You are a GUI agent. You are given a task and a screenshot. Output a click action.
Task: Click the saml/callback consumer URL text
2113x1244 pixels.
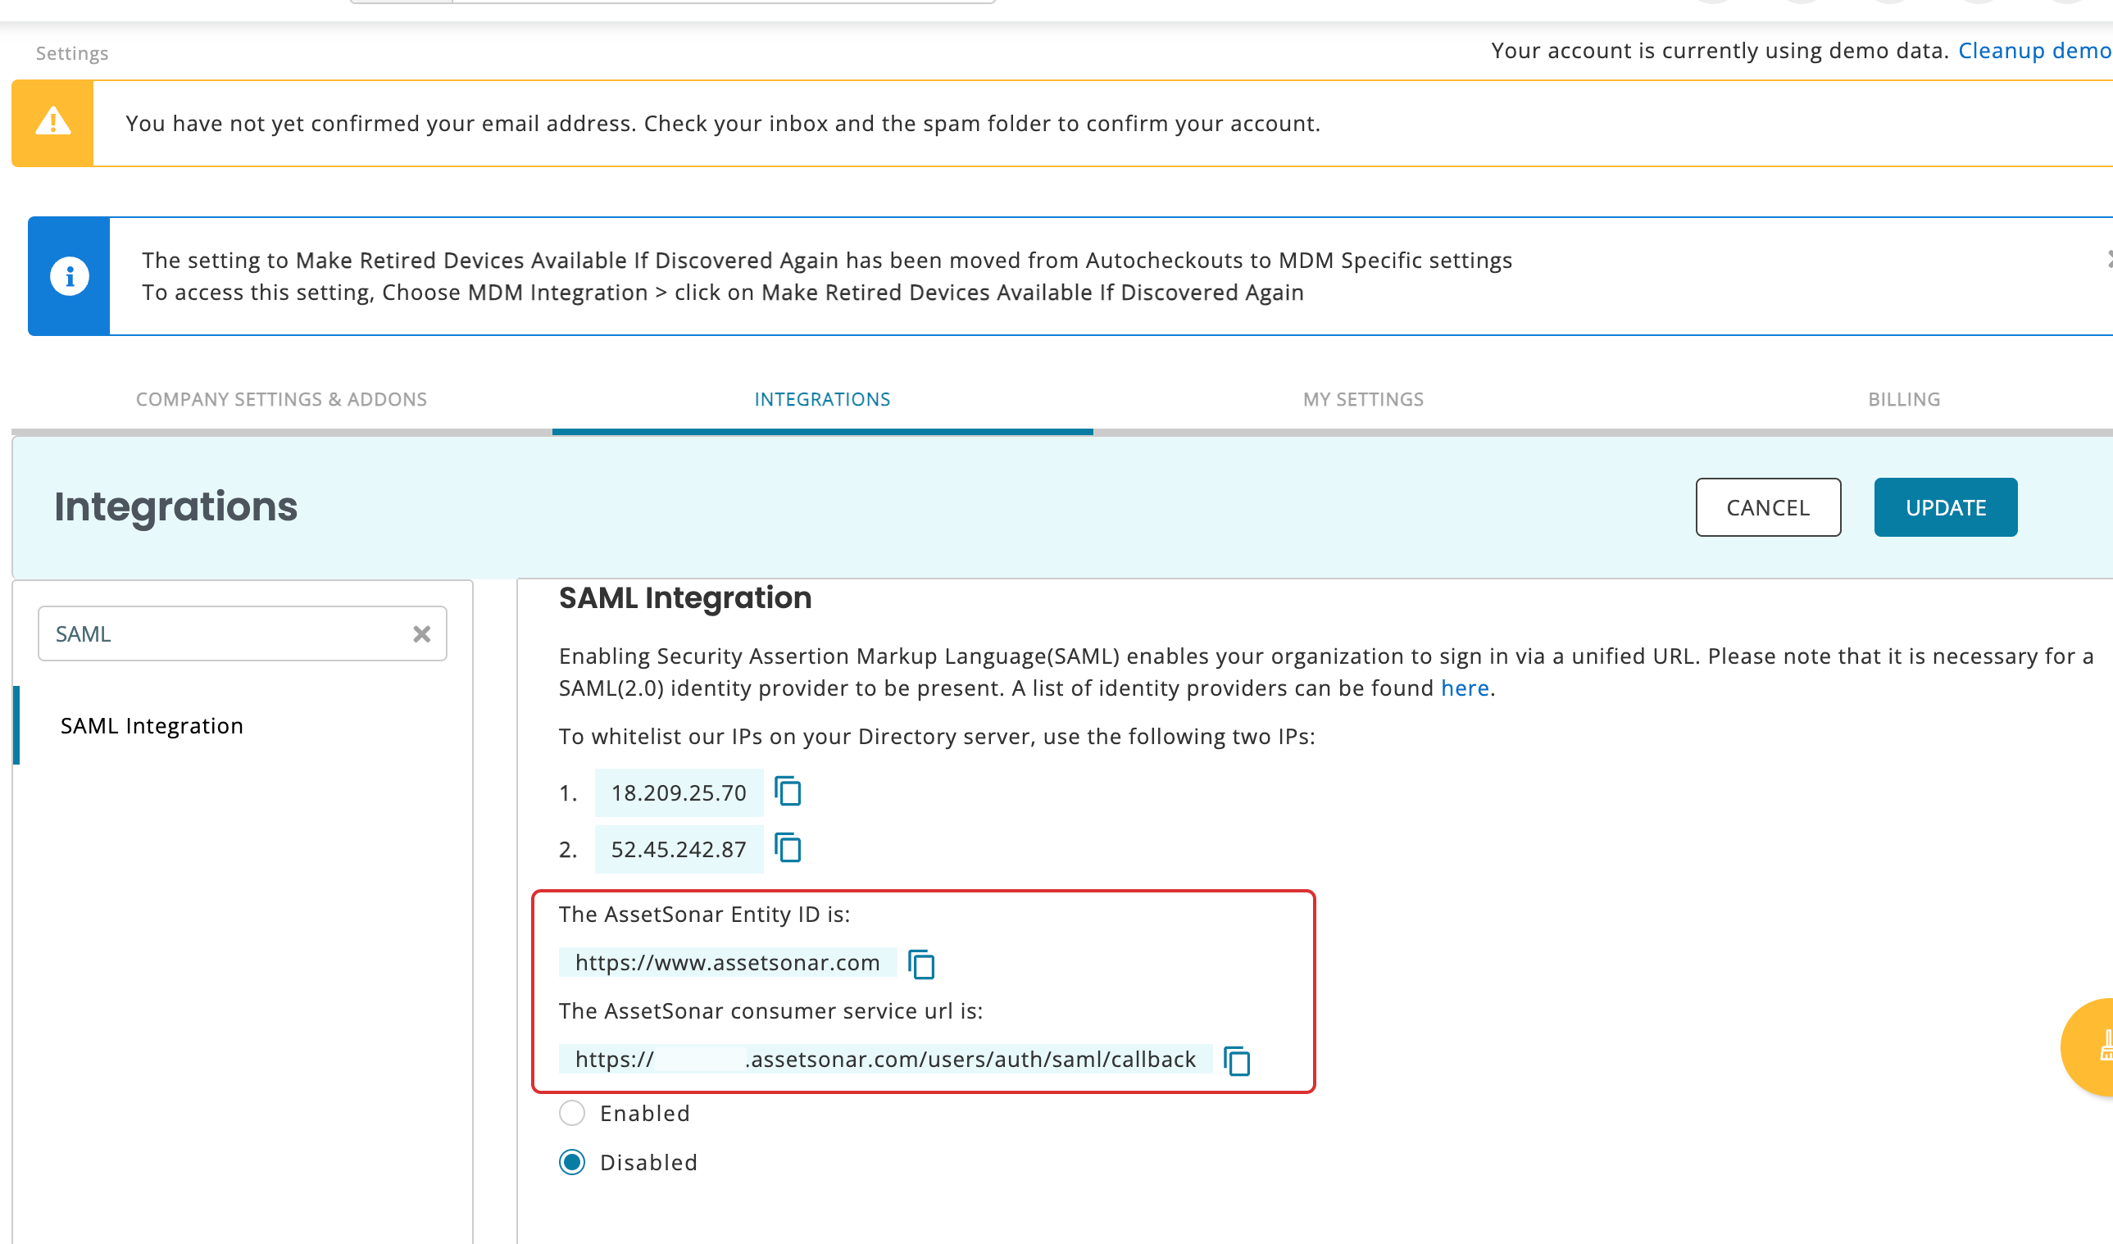coord(885,1060)
